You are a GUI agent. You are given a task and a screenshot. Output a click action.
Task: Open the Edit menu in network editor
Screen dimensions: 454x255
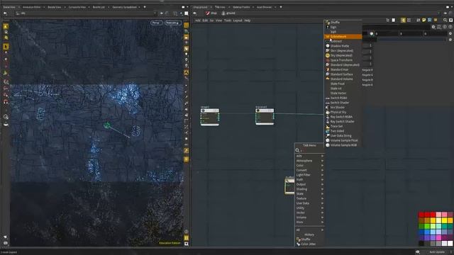[205, 21]
